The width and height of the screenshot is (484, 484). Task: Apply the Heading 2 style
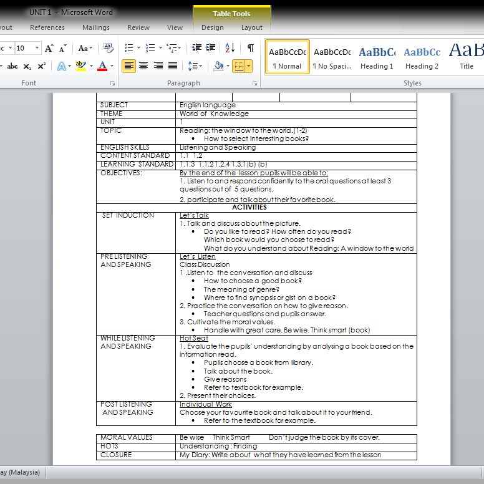click(422, 57)
